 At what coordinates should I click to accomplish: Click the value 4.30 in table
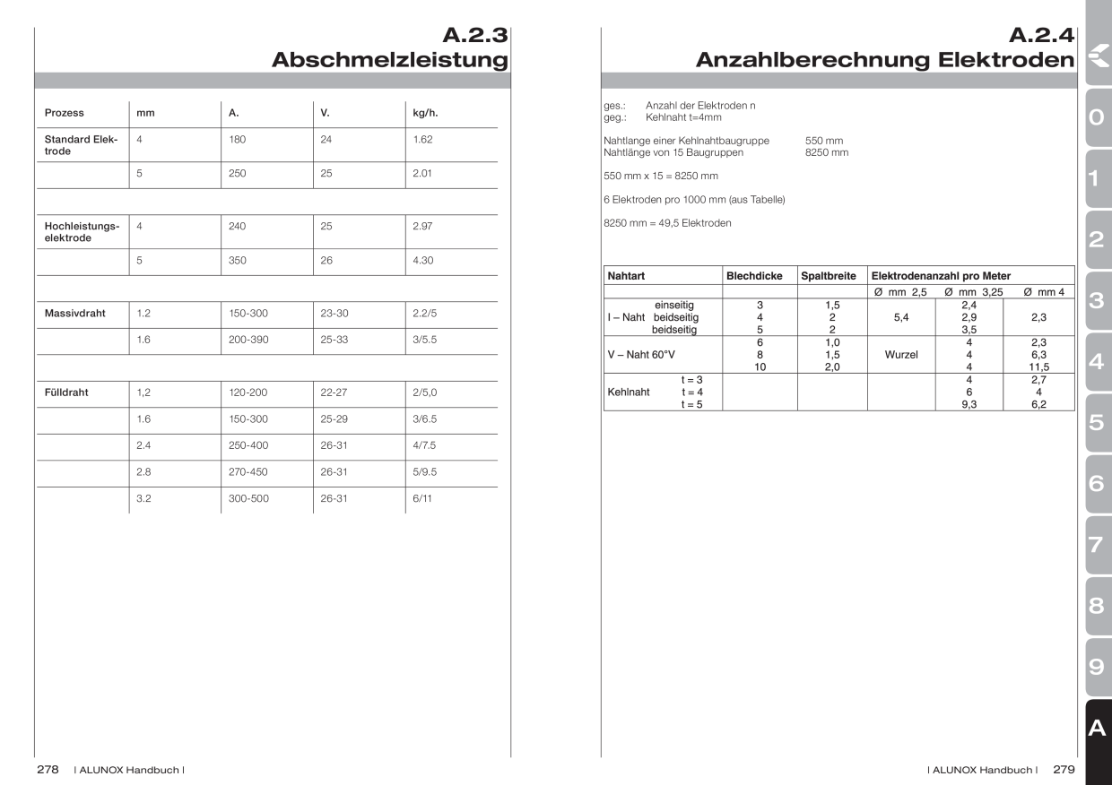tap(423, 261)
